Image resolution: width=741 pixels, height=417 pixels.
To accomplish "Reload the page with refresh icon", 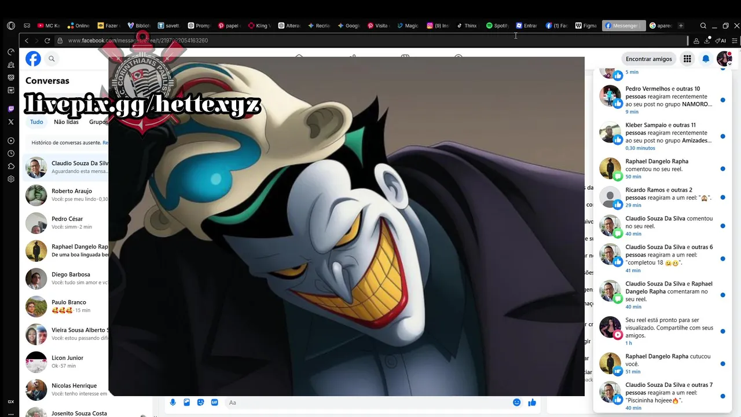I will click(47, 41).
